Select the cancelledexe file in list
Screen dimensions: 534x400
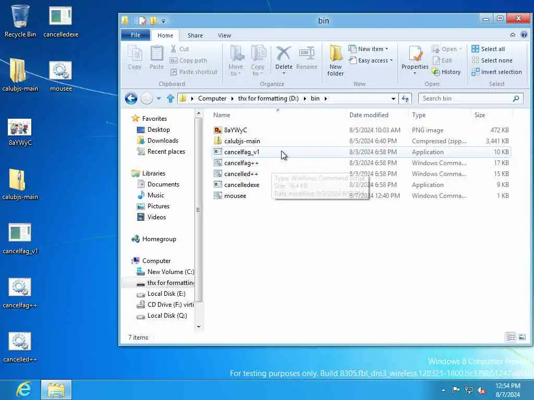[361, 185]
